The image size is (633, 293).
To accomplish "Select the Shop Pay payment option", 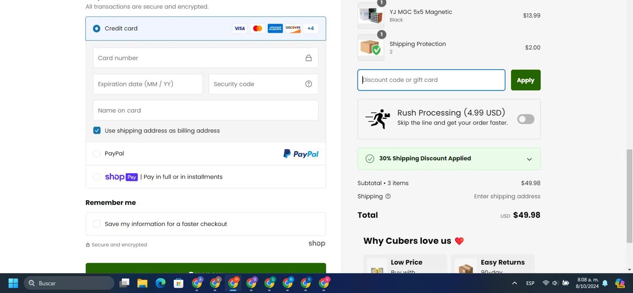I will pyautogui.click(x=97, y=177).
